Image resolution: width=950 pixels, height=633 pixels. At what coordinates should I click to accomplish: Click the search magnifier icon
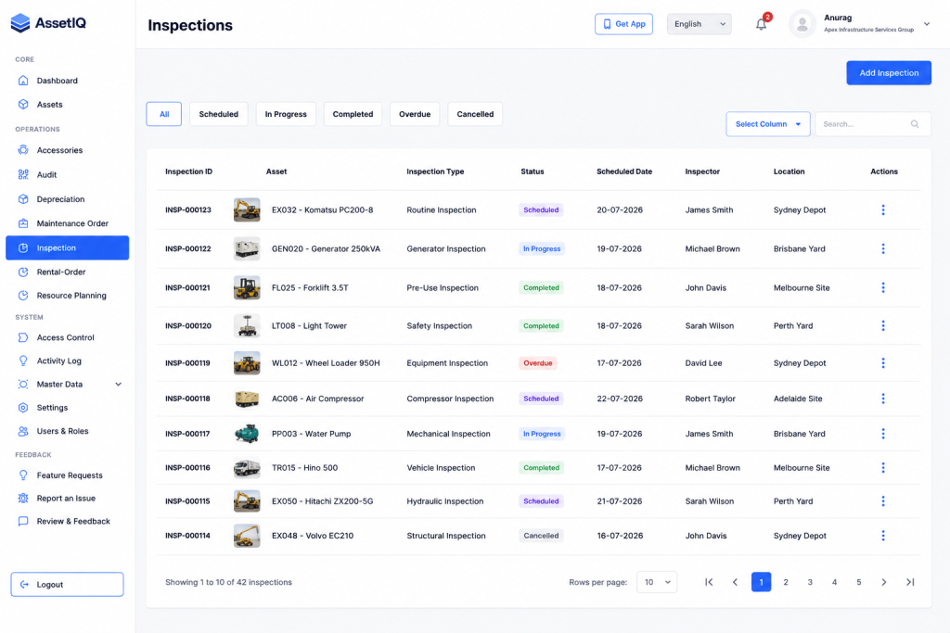[x=915, y=124]
